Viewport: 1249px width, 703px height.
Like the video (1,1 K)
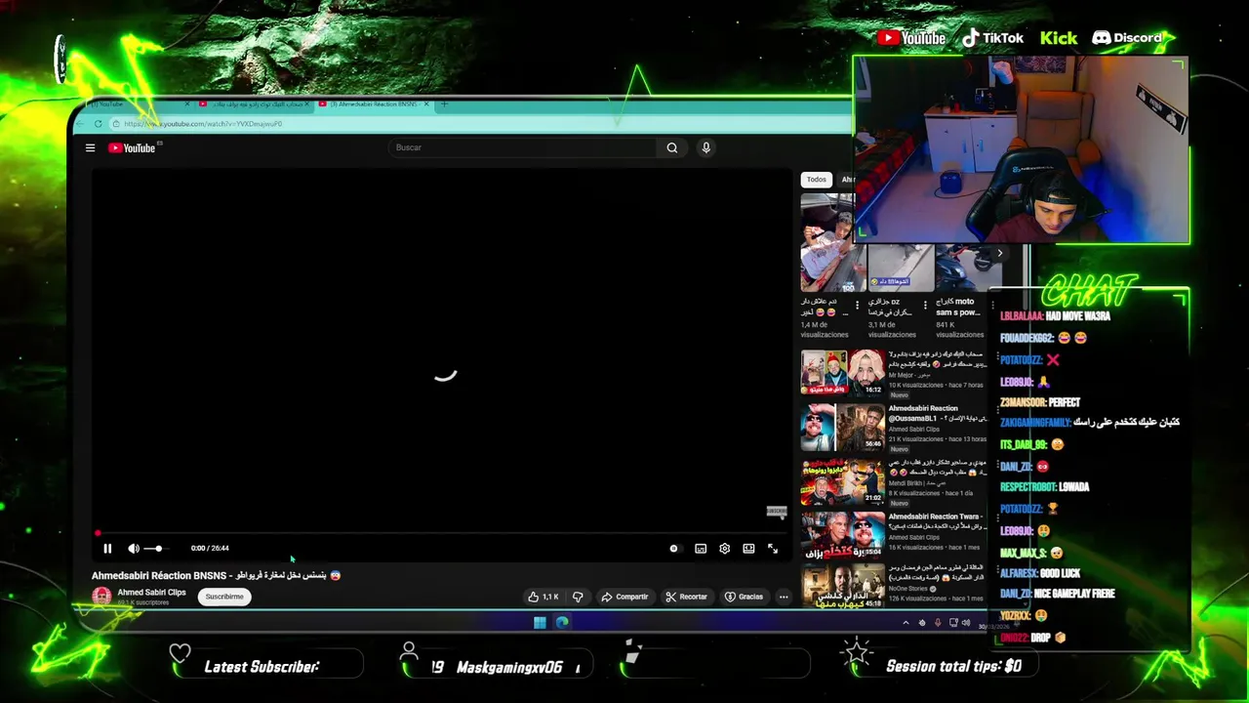pos(544,597)
